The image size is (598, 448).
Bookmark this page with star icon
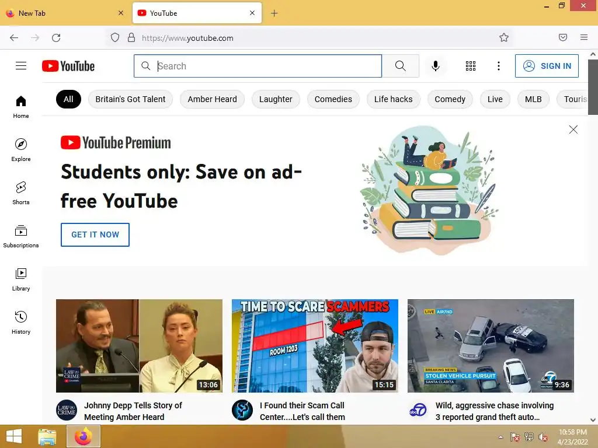pyautogui.click(x=504, y=38)
